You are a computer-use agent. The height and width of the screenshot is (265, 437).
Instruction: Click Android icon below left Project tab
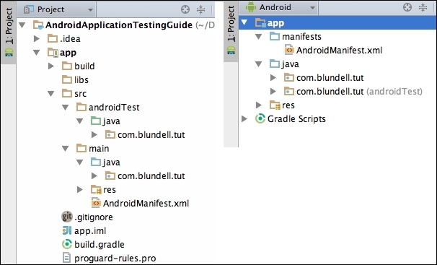coord(9,53)
